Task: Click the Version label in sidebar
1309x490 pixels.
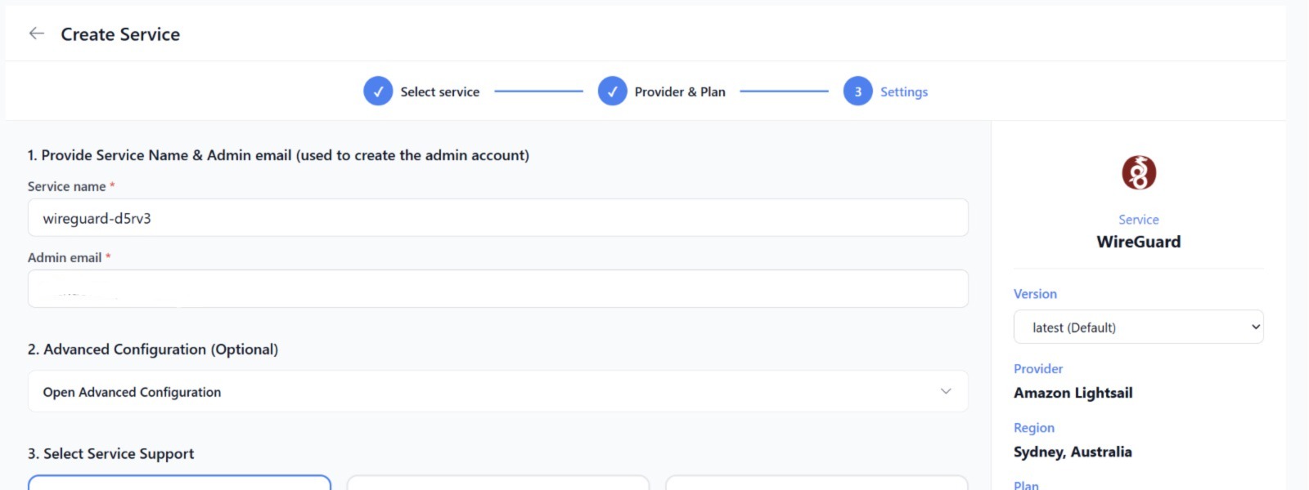Action: coord(1035,294)
